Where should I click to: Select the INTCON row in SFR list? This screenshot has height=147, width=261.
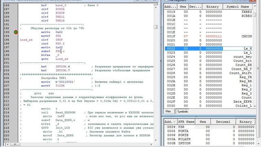tap(210, 143)
